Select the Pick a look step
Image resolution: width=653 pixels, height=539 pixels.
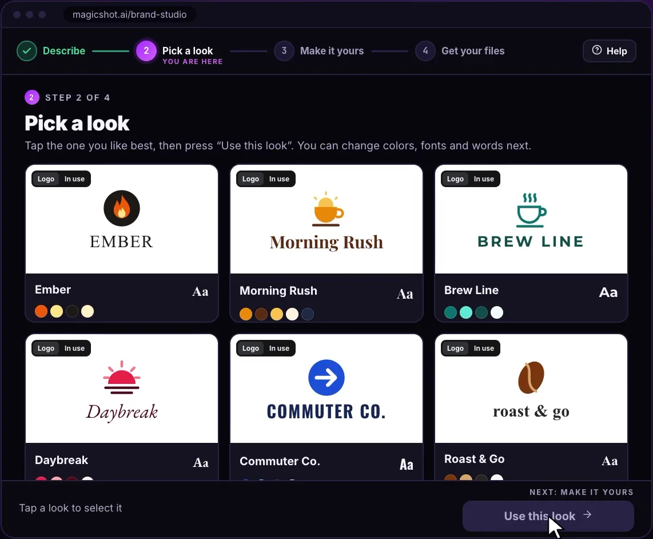pos(180,51)
